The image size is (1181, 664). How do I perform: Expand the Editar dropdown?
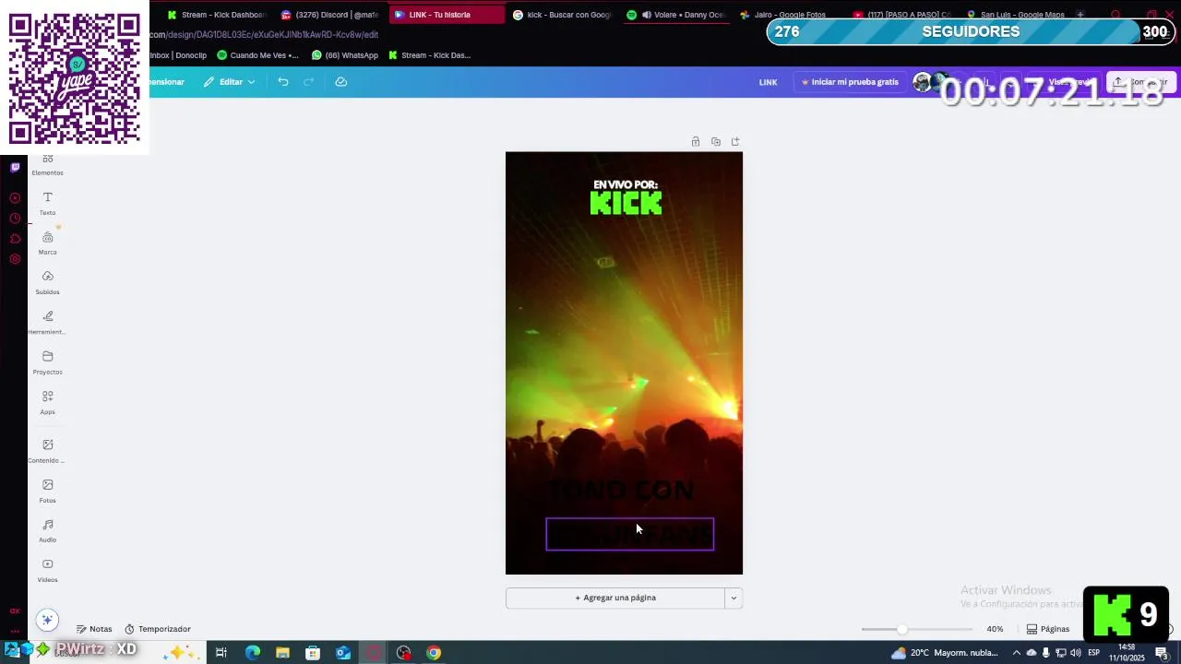[x=230, y=82]
